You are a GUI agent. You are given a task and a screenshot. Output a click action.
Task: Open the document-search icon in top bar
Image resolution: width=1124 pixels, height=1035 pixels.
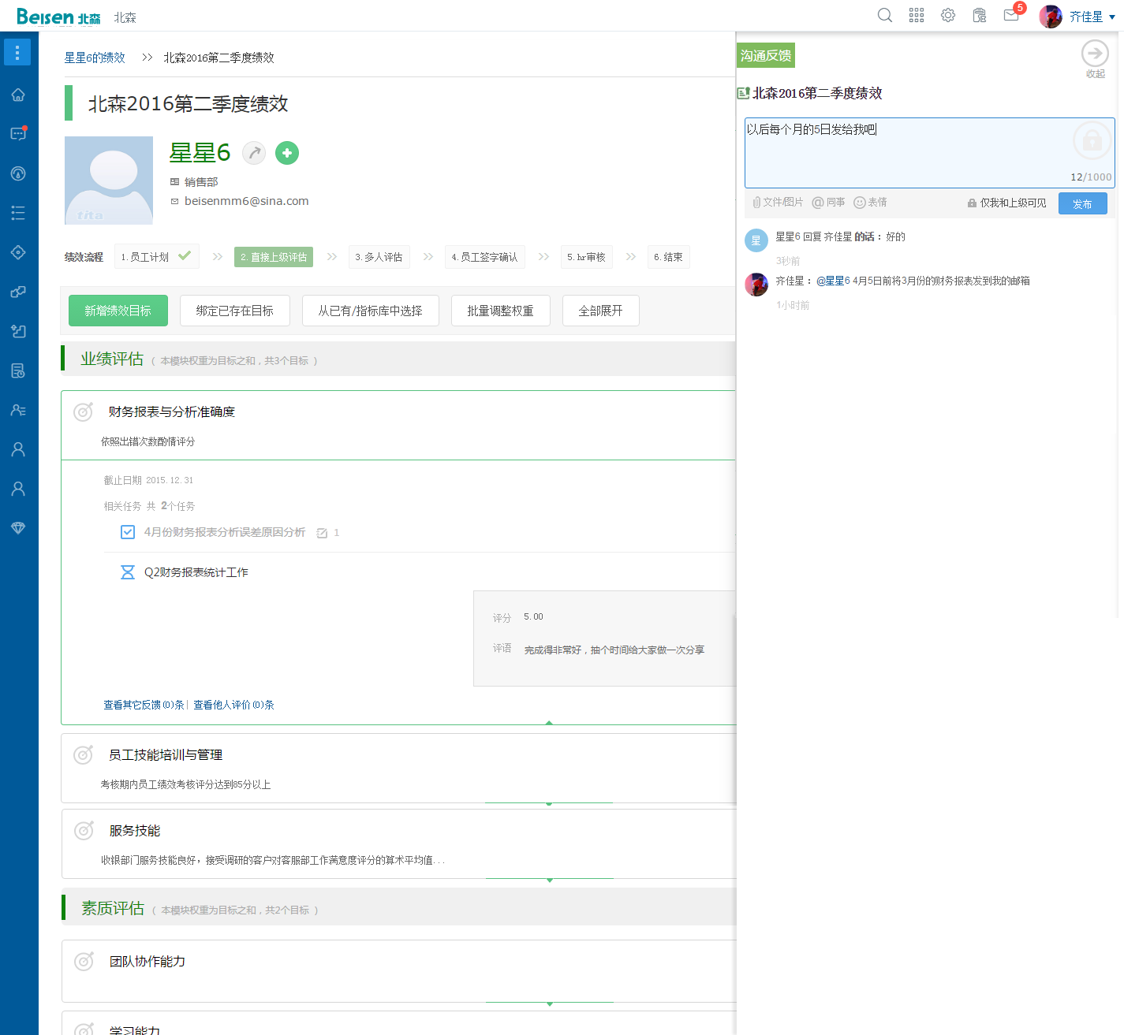pos(980,16)
